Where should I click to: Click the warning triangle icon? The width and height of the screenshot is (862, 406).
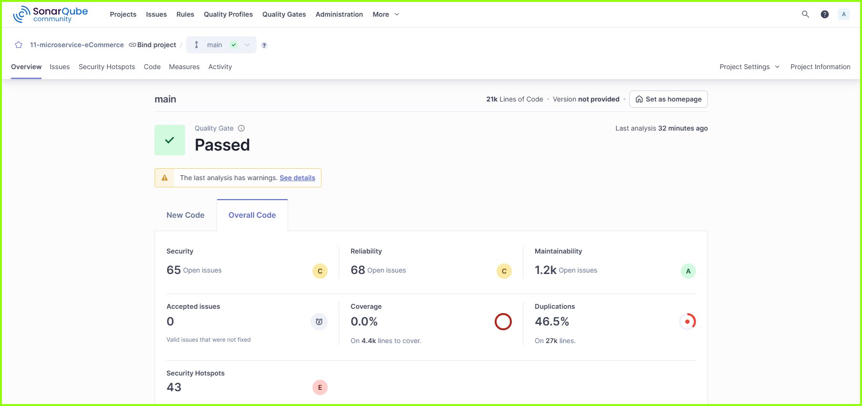coord(165,178)
